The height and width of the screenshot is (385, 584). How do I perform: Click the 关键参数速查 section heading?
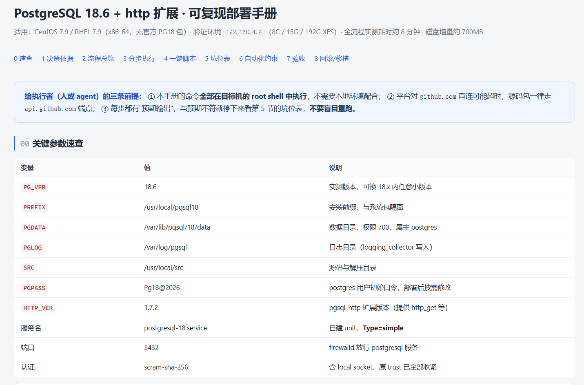[58, 144]
